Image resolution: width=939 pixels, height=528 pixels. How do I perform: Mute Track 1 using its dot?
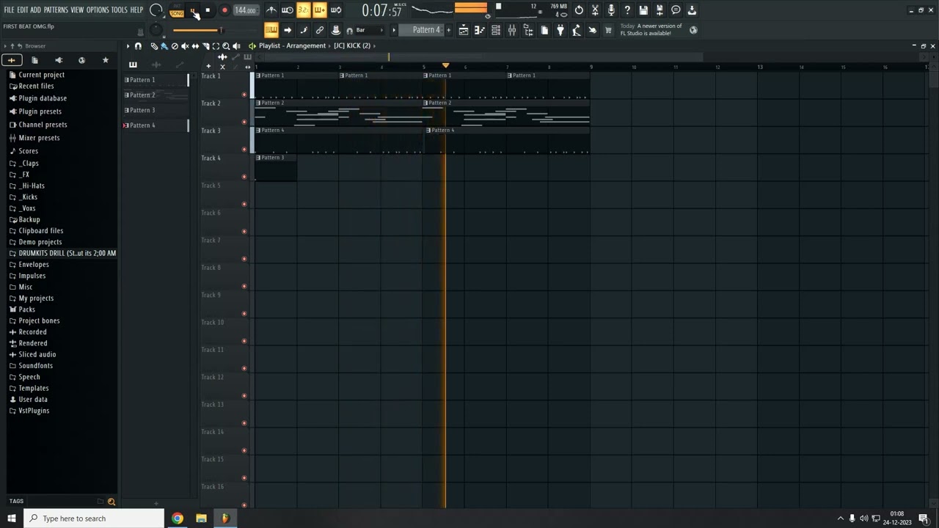[244, 95]
